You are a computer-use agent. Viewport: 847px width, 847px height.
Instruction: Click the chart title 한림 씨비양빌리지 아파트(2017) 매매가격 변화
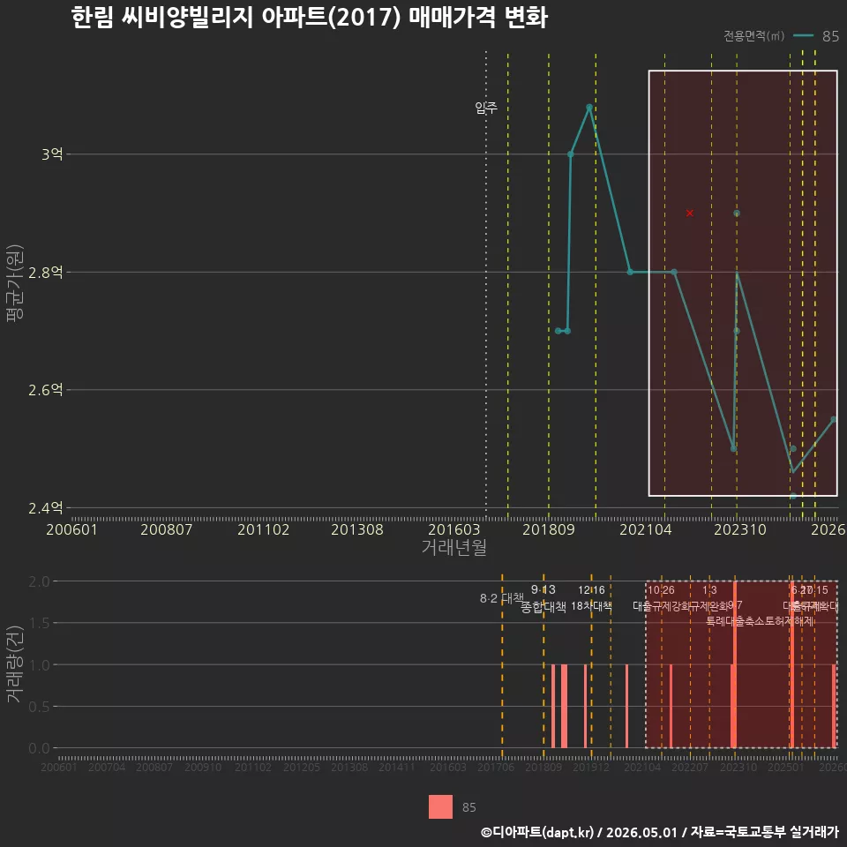pos(310,18)
